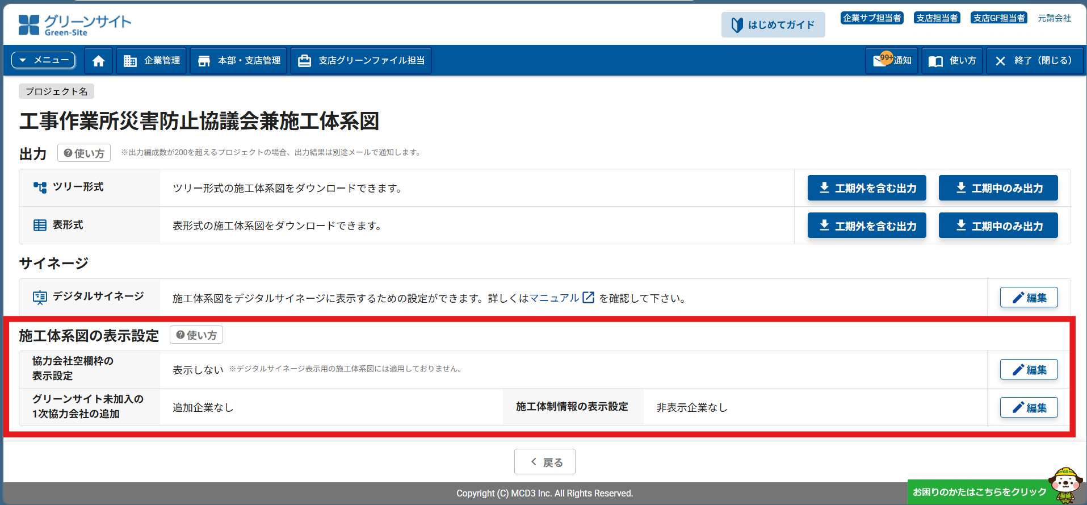The height and width of the screenshot is (505, 1087).
Task: Open the 通知 mail notifications icon
Action: click(x=892, y=61)
